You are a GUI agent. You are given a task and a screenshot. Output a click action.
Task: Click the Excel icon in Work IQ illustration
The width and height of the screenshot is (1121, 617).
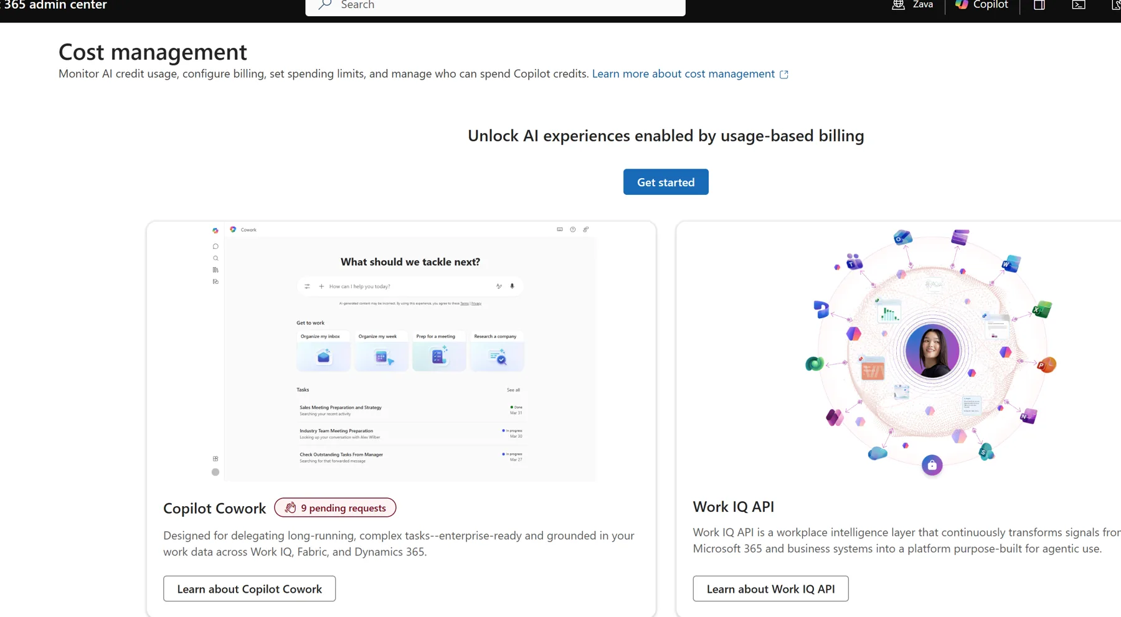point(1041,309)
